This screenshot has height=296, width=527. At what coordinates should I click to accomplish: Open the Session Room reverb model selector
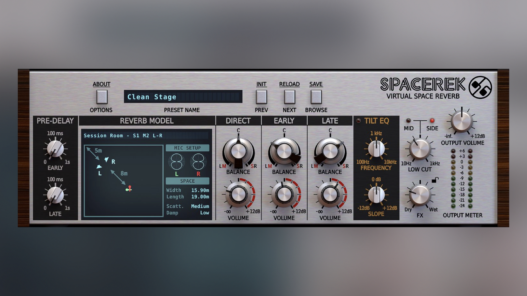(146, 136)
